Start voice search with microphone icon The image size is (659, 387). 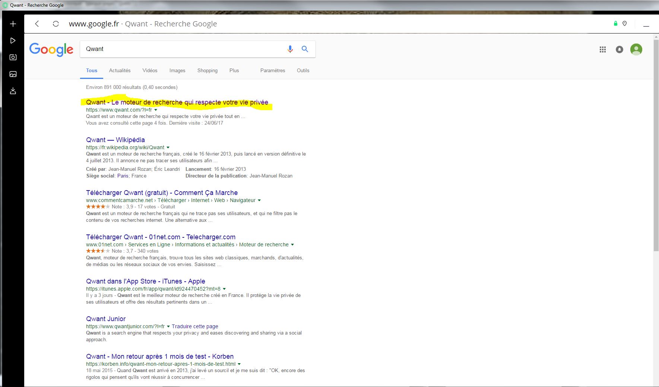(x=290, y=49)
